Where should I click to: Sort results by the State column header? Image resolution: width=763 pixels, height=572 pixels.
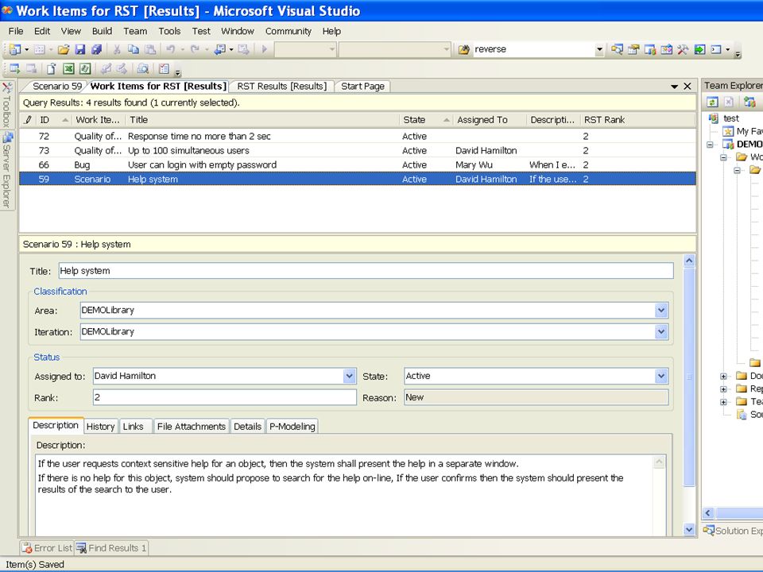424,120
